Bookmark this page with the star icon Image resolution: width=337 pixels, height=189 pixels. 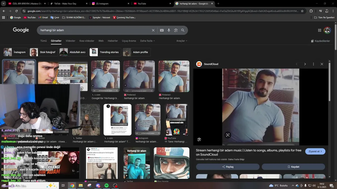pyautogui.click(x=302, y=11)
